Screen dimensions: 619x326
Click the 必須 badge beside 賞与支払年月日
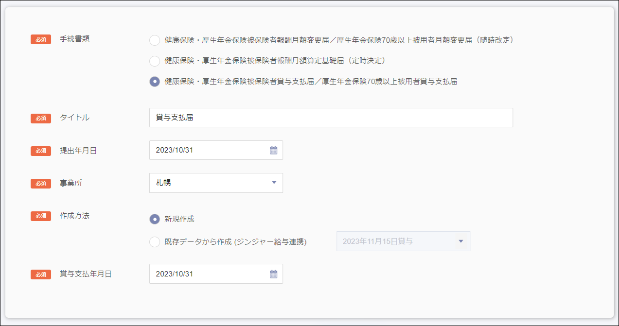pos(41,275)
